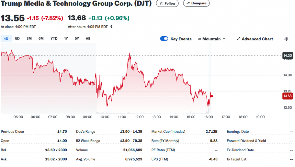Screen dimensions: 295x167
Task: Click the 14.30 price tag on axis
Action: click(x=287, y=55)
